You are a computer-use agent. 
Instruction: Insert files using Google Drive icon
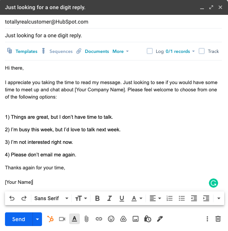[123, 219]
